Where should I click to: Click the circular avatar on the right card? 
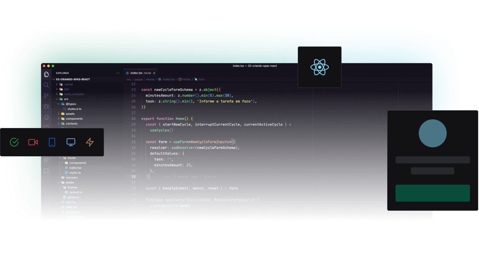(x=433, y=133)
